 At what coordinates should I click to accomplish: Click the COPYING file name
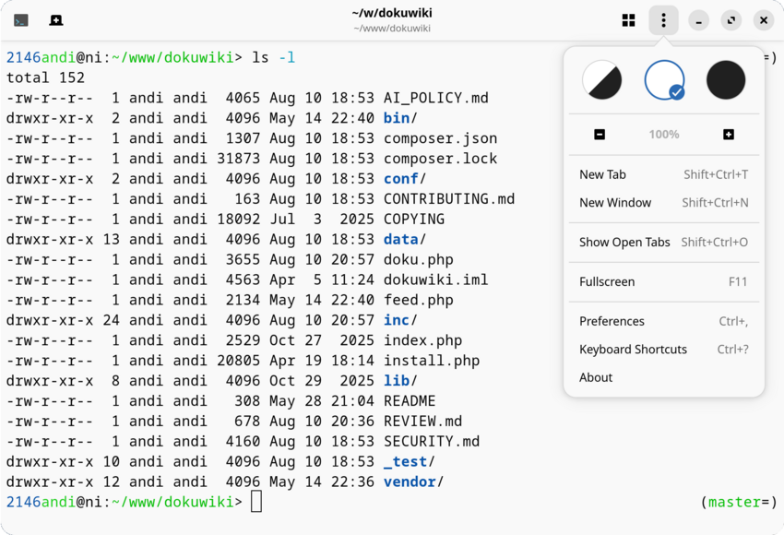414,219
